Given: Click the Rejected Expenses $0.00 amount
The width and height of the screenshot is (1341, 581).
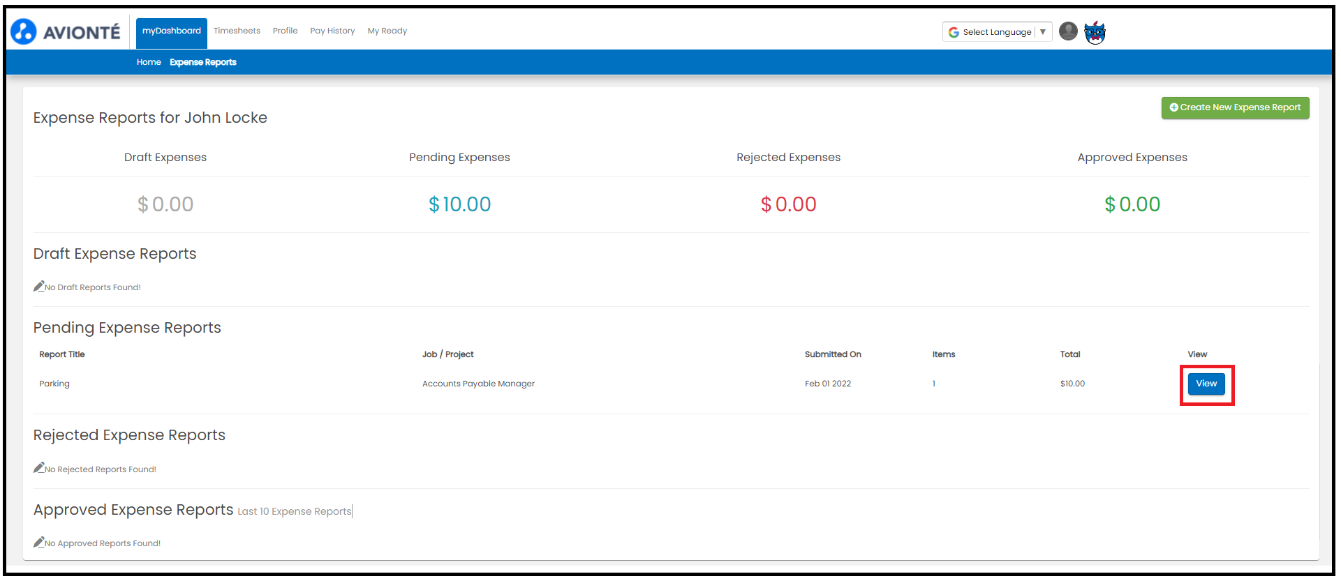Looking at the screenshot, I should click(789, 204).
